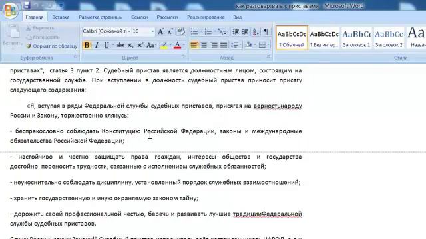
Task: Click misspelled word верностьнароду
Action: [278, 106]
